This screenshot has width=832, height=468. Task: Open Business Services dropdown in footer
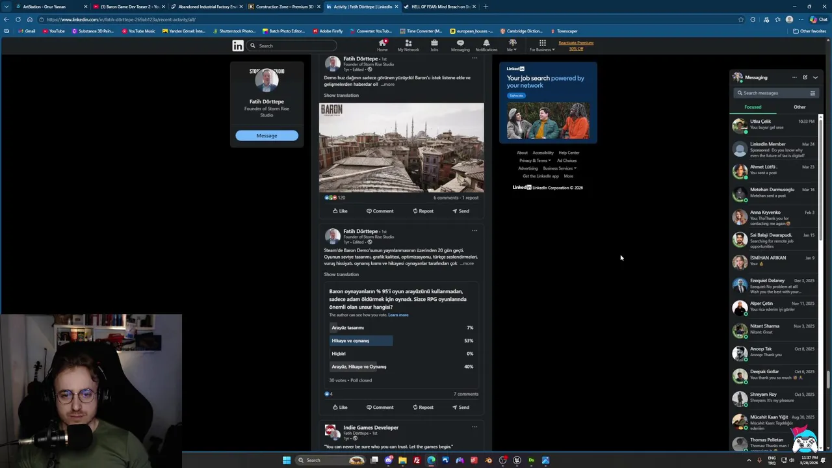[x=560, y=168]
